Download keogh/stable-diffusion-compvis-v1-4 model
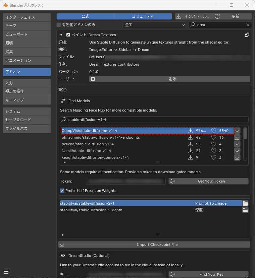The image size is (255, 278). tap(237, 157)
